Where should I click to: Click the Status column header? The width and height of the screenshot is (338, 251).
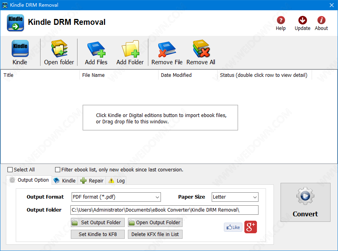pyautogui.click(x=264, y=75)
